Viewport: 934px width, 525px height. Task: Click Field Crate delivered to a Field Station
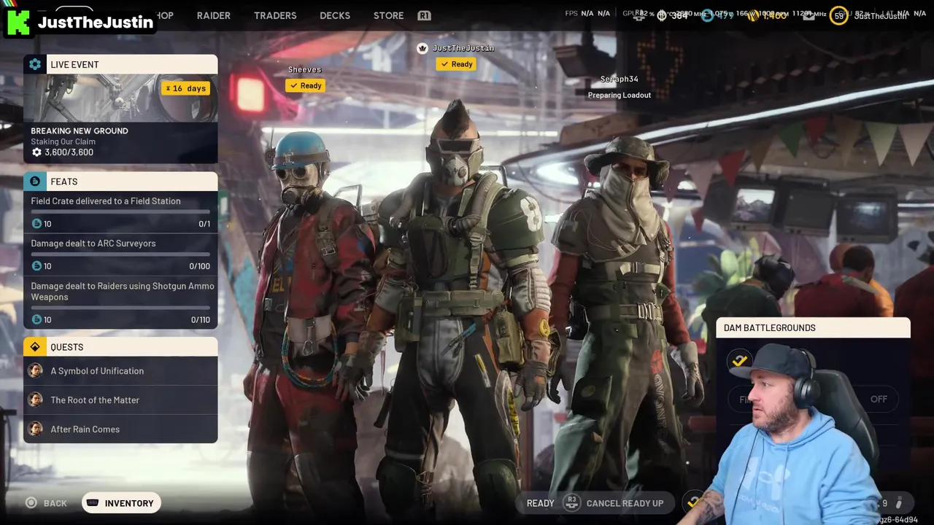tap(106, 201)
